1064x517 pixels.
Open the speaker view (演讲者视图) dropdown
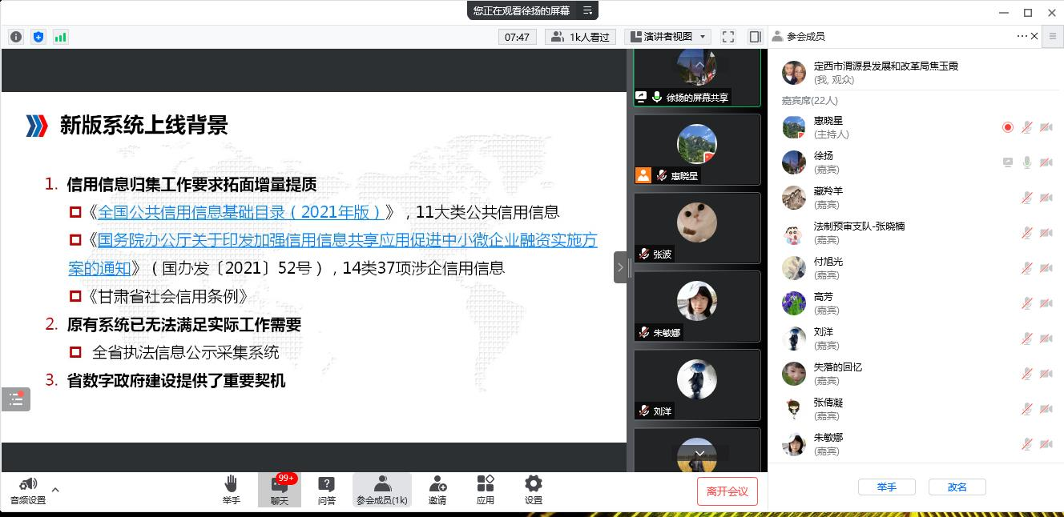coord(667,37)
